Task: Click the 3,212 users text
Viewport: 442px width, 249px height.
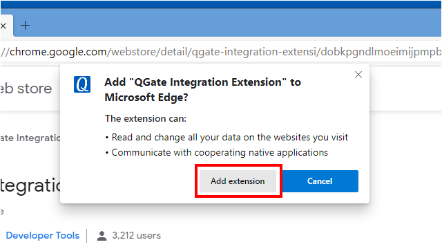Action: pyautogui.click(x=137, y=235)
